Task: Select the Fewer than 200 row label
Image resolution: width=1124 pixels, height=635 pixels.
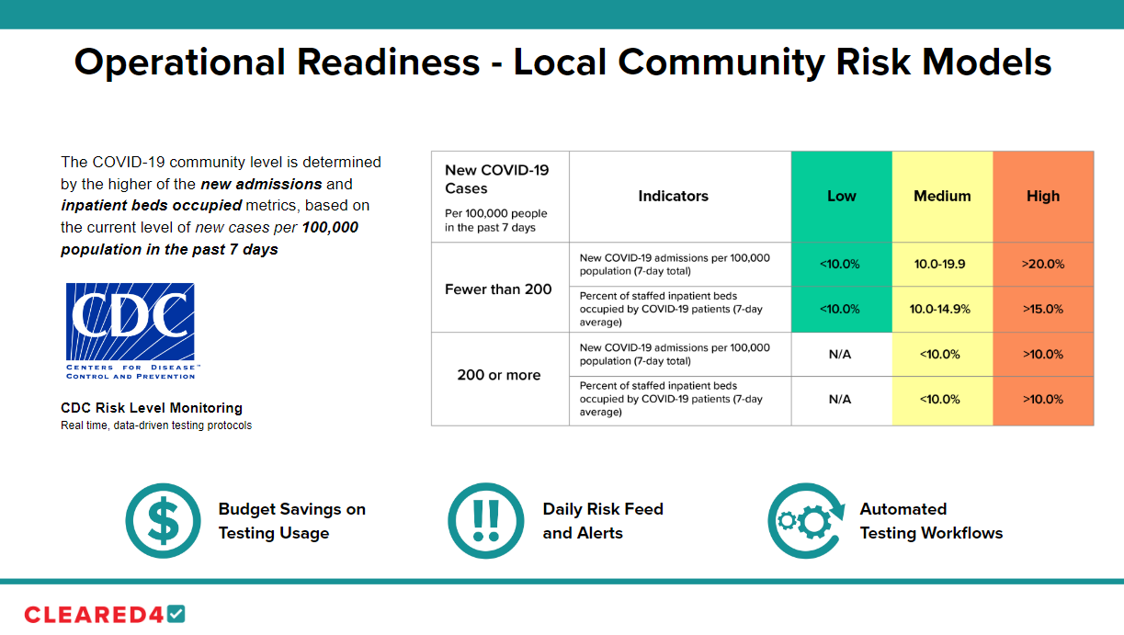Action: pos(497,289)
